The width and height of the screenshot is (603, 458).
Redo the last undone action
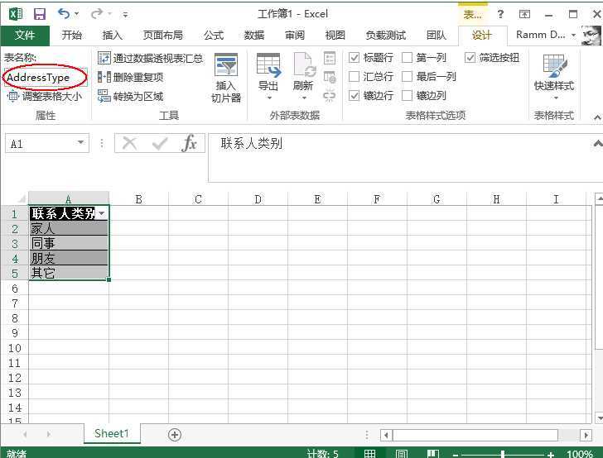point(97,14)
